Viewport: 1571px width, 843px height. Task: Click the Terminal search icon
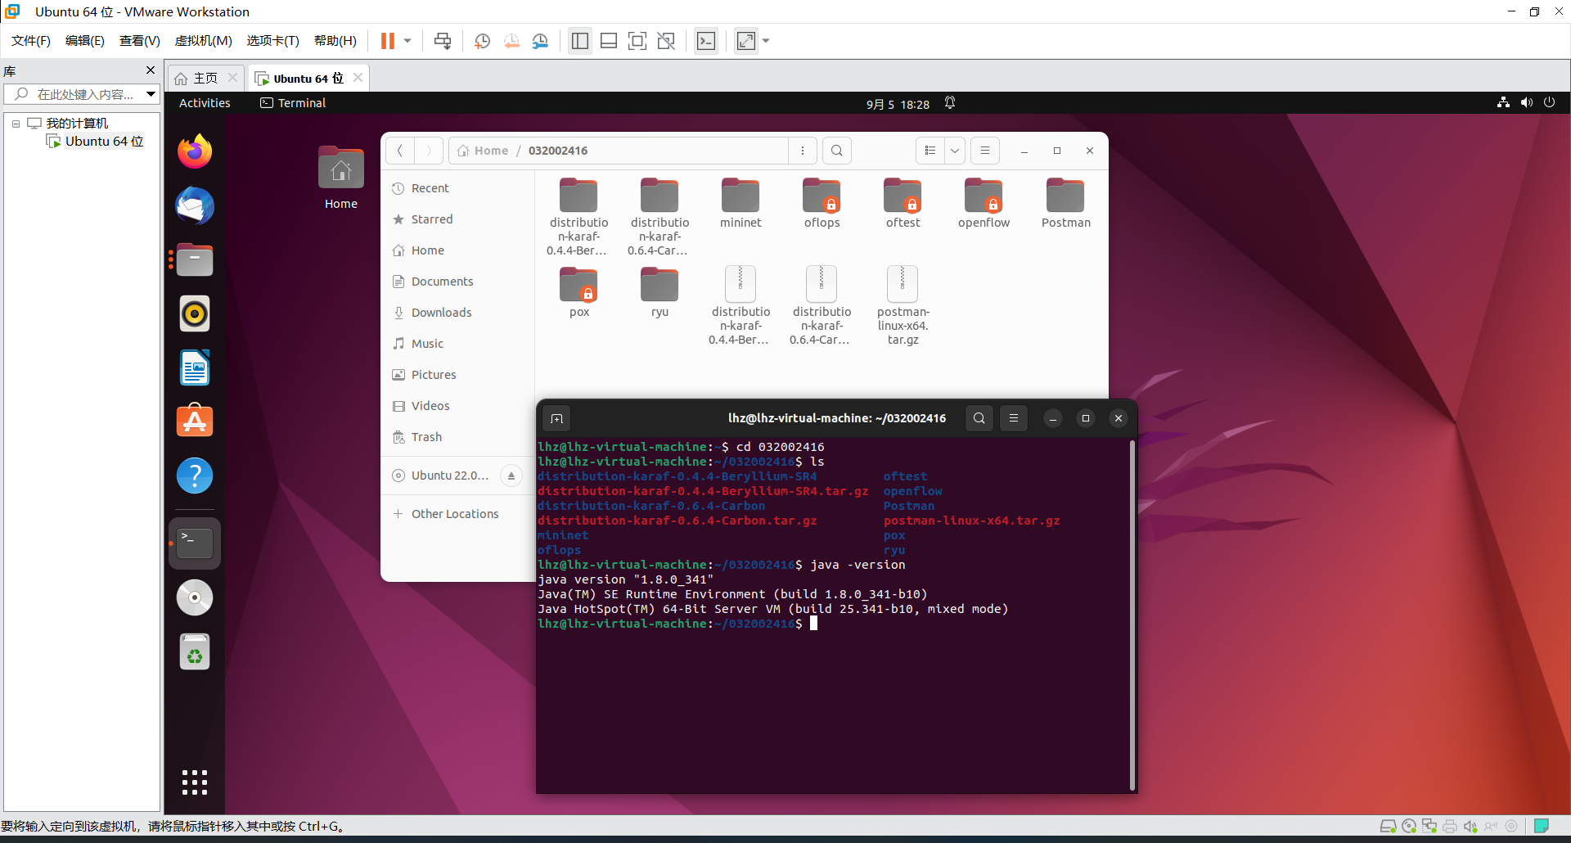click(979, 418)
